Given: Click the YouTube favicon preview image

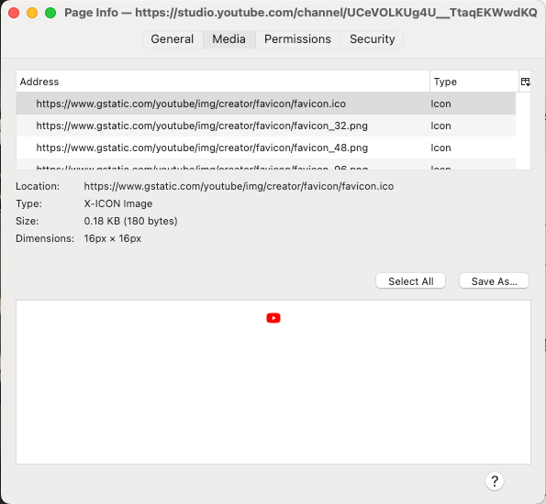Looking at the screenshot, I should (x=273, y=318).
